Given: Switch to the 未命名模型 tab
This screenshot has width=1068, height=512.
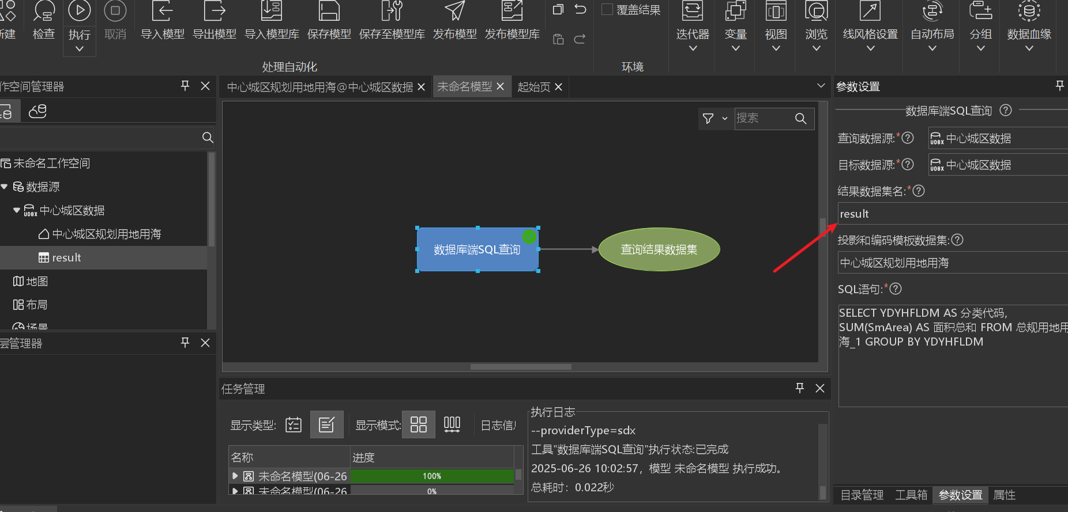Looking at the screenshot, I should coord(465,86).
